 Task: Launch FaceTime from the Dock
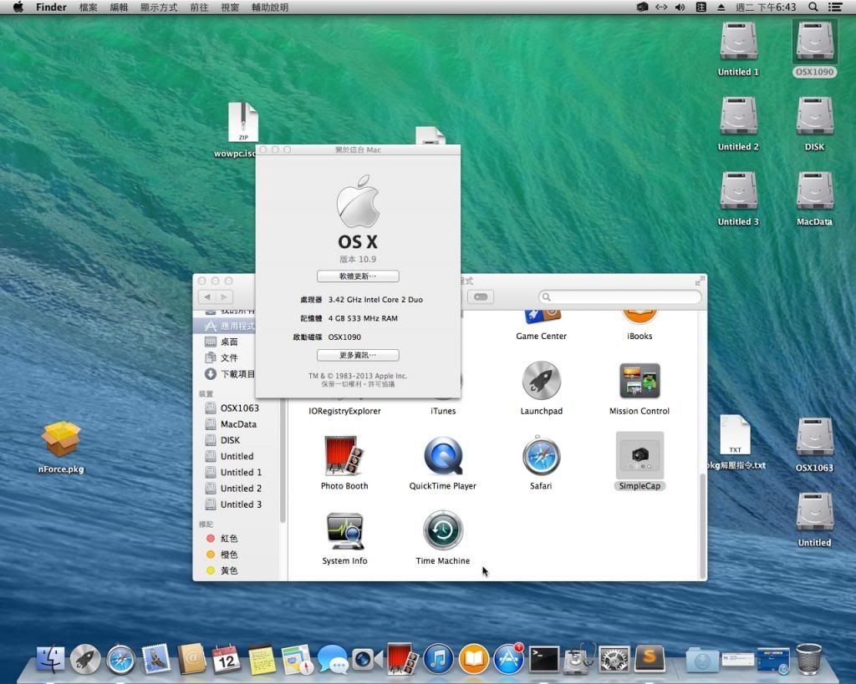[x=367, y=660]
